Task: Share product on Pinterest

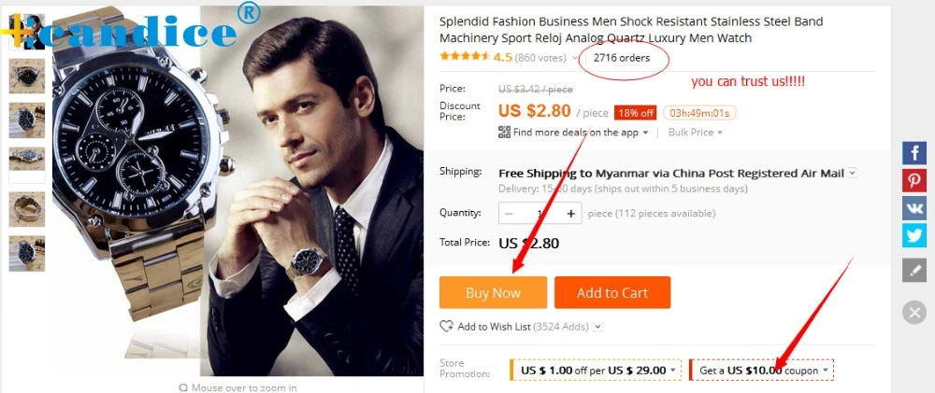Action: tap(913, 180)
